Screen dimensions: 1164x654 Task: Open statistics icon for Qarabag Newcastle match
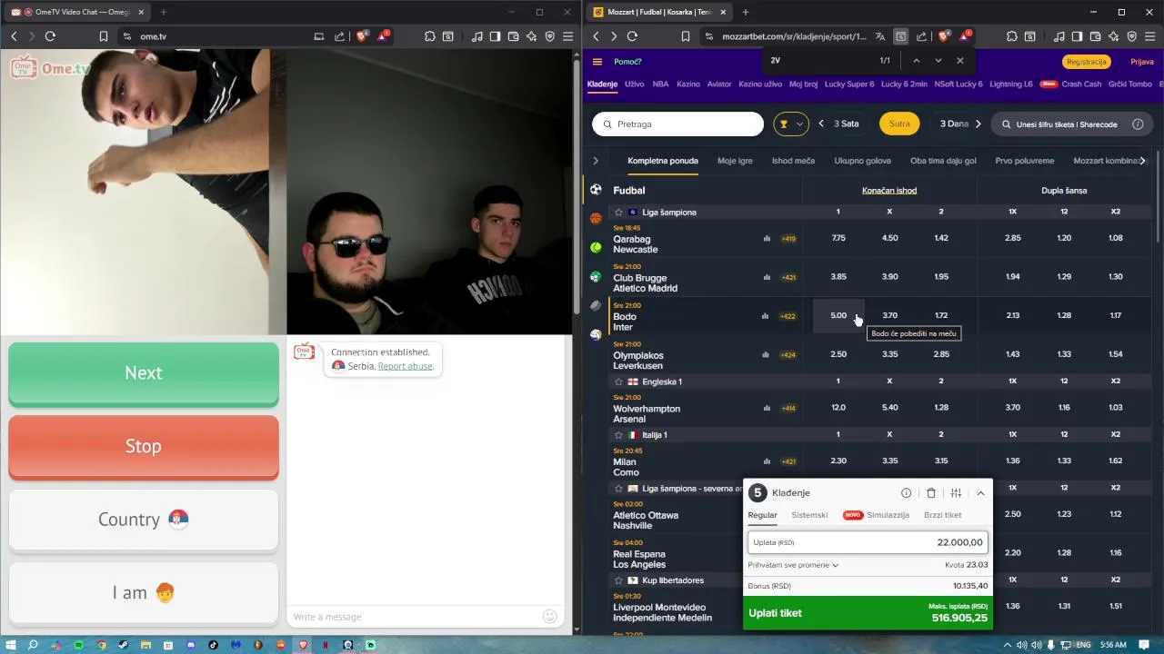coord(767,239)
